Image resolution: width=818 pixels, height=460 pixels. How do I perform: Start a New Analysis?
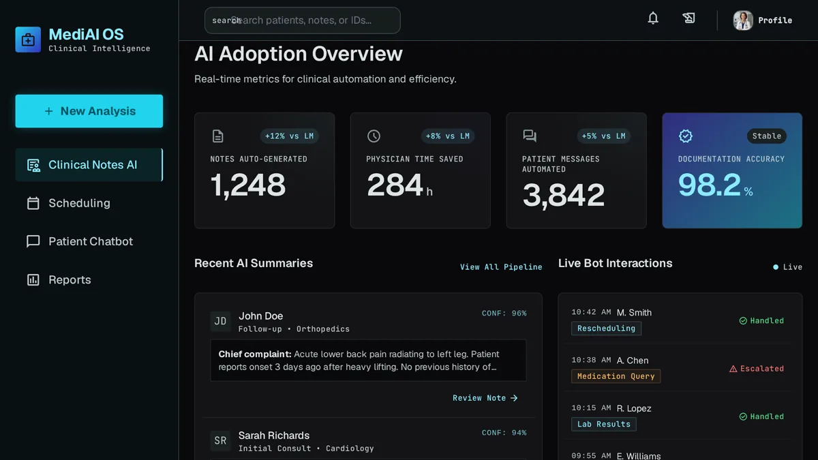89,111
